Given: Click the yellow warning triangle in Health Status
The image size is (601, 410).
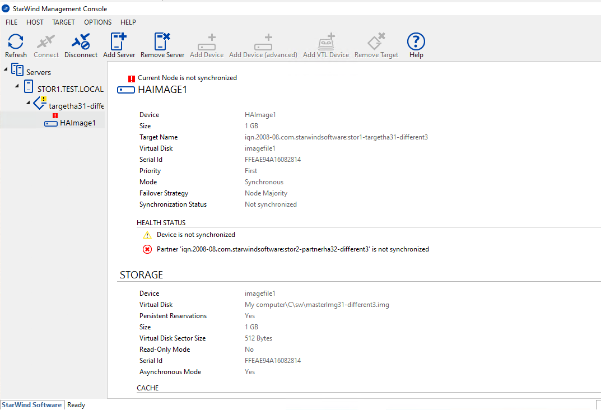Looking at the screenshot, I should pos(147,235).
